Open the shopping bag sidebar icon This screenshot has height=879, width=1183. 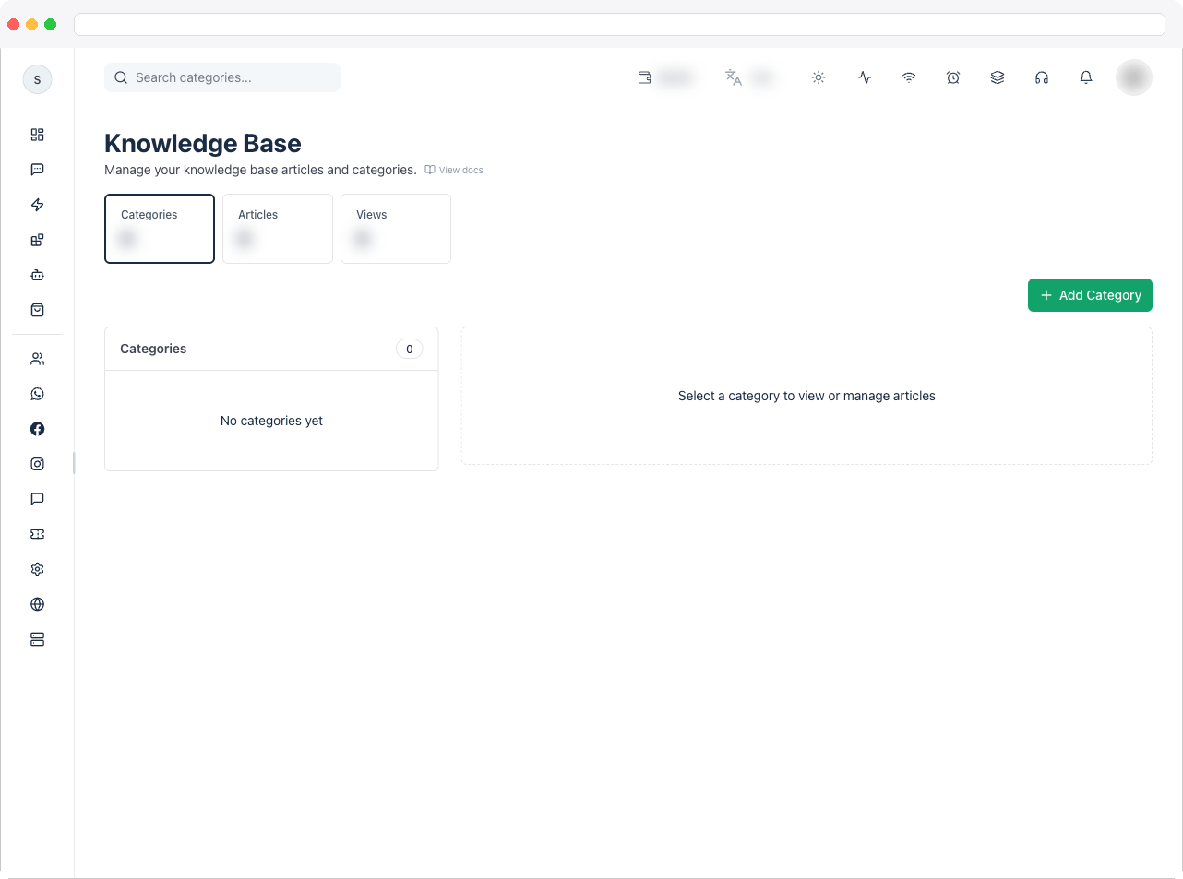tap(37, 310)
